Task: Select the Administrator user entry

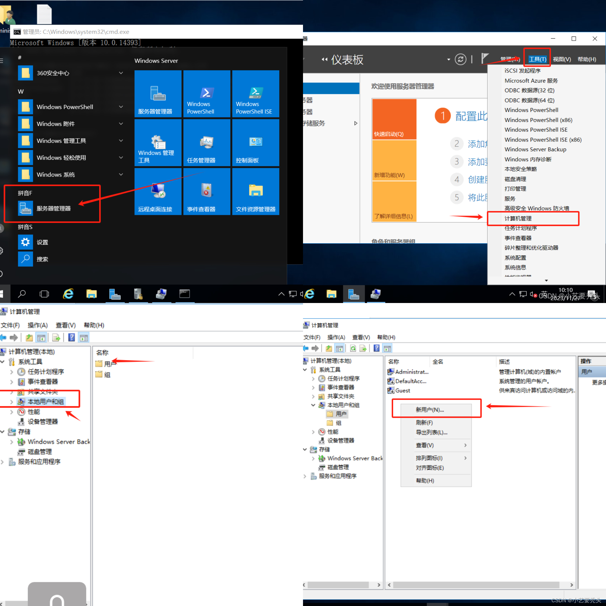Action: pos(411,372)
